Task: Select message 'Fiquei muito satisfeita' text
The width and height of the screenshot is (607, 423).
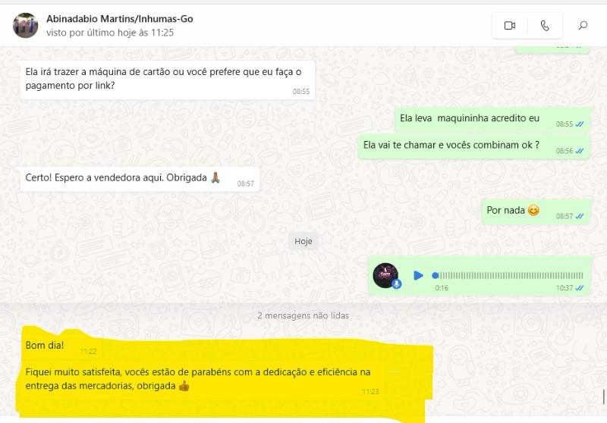Action: pyautogui.click(x=198, y=378)
